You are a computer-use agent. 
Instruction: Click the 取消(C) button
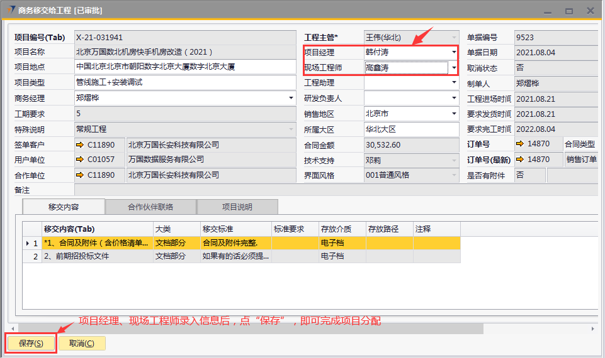coord(82,344)
